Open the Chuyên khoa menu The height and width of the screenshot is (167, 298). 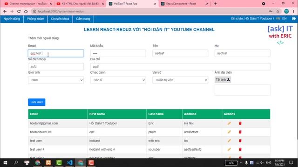tap(60, 19)
